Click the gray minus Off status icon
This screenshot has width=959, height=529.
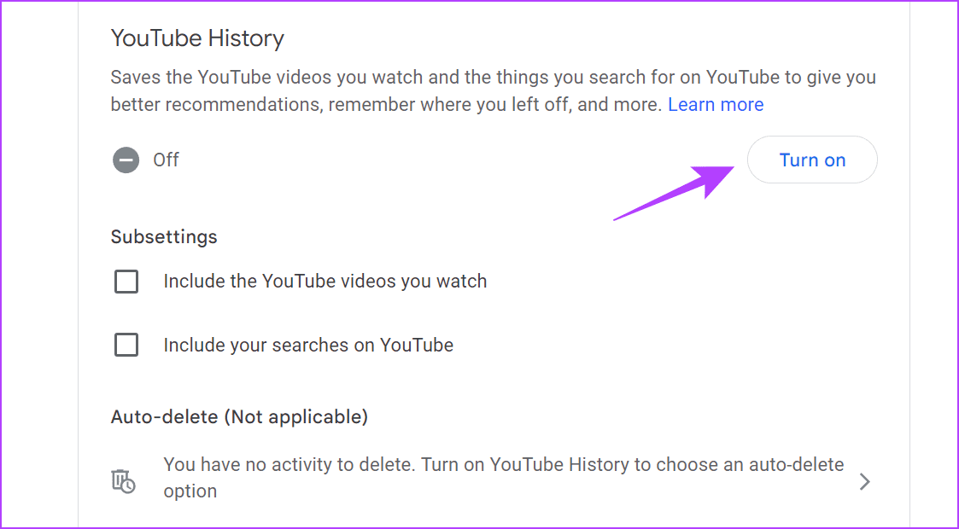126,160
